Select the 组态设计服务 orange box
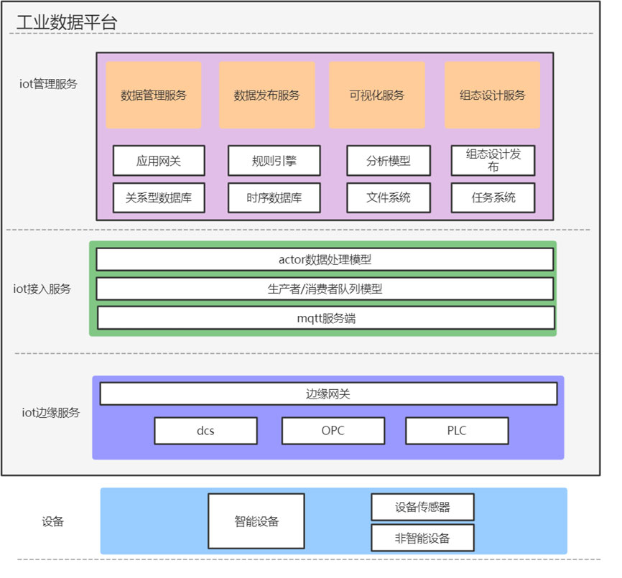This screenshot has height=578, width=622. [492, 95]
